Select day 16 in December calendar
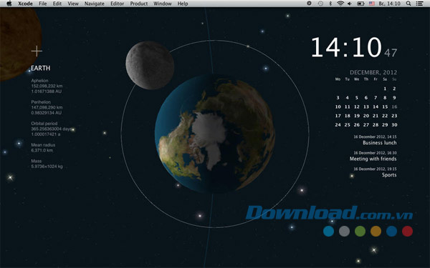 tap(394, 106)
